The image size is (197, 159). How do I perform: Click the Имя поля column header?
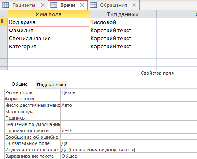(48, 14)
